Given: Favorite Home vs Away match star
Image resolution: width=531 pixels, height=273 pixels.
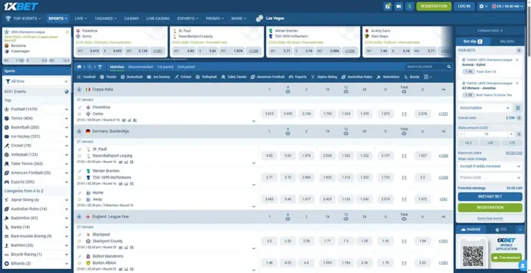Looking at the screenshot, I should (x=80, y=200).
